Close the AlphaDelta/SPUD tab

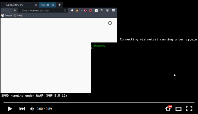[36, 5]
